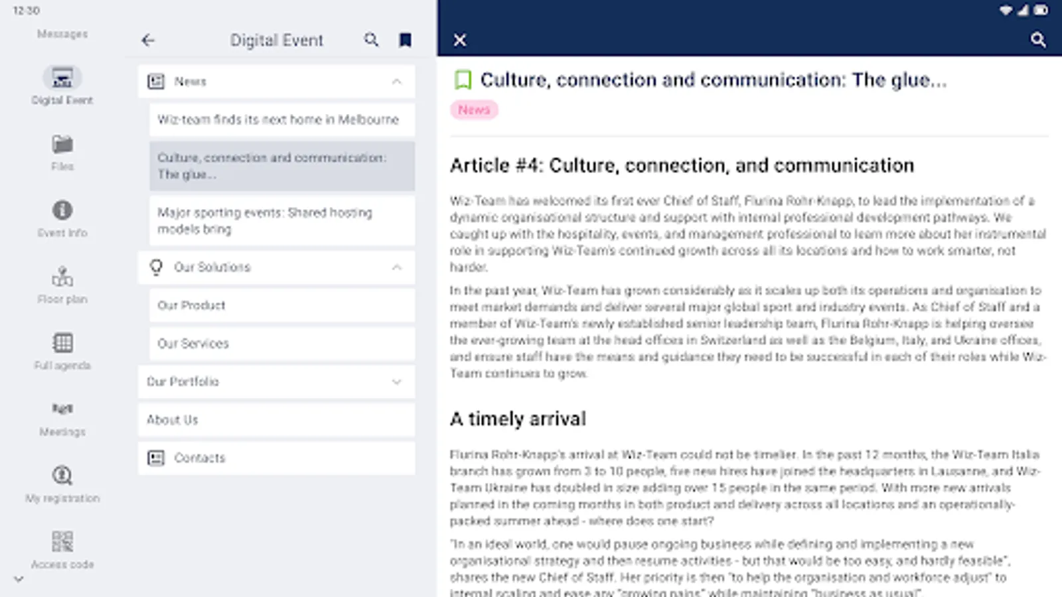Click the pink News tag

(x=474, y=110)
